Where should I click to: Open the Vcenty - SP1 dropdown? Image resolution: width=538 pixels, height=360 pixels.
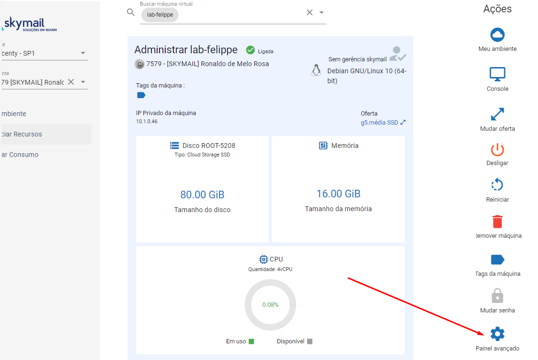coord(44,53)
